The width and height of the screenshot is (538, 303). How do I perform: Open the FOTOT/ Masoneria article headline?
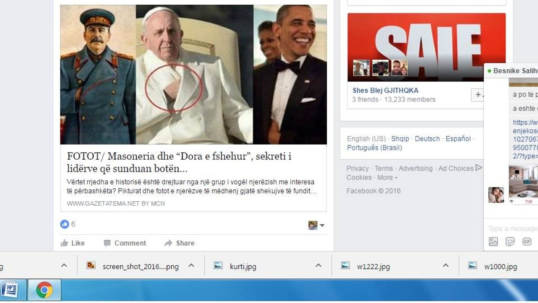[x=179, y=162]
